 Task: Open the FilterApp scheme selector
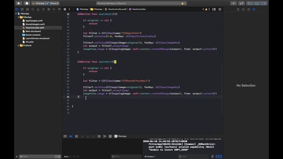pos(38,3)
